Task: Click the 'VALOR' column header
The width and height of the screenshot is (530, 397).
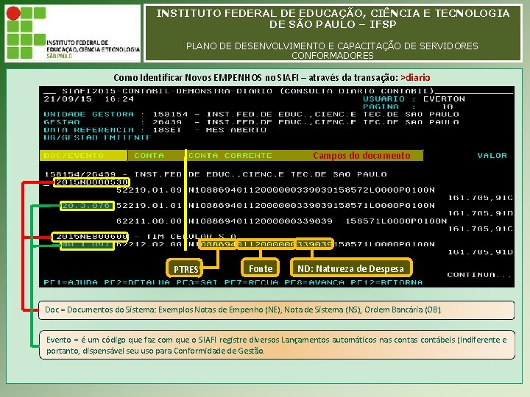Action: (x=492, y=156)
